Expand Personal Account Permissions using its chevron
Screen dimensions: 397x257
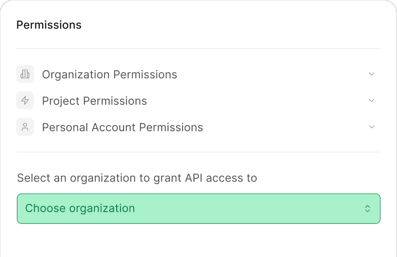(x=371, y=127)
